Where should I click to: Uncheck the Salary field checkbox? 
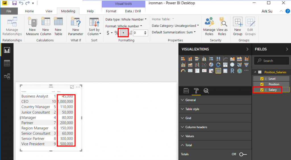pyautogui.click(x=262, y=90)
